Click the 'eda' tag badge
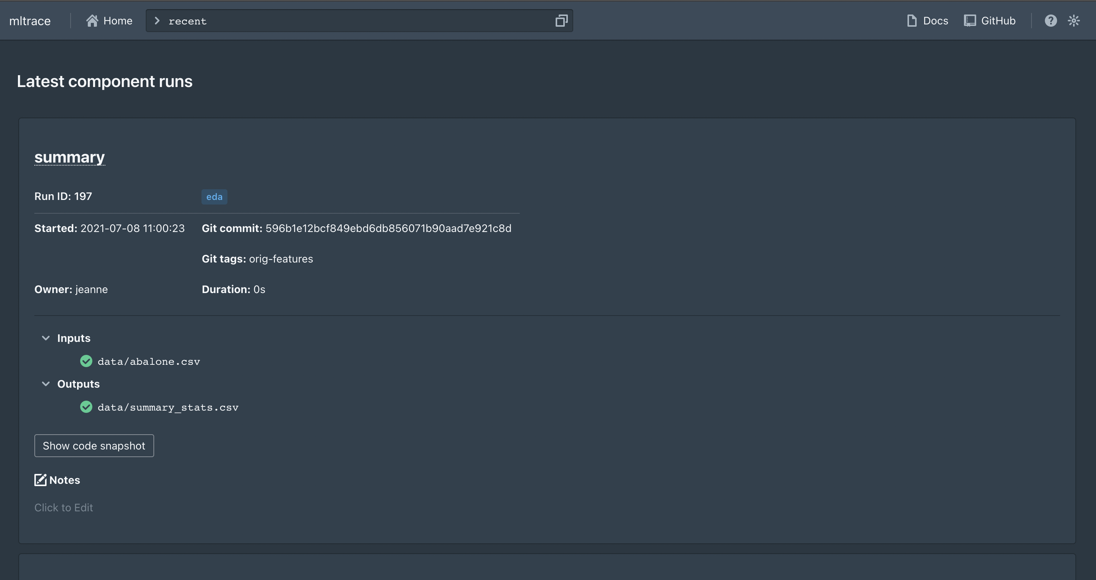The width and height of the screenshot is (1096, 580). click(x=214, y=197)
